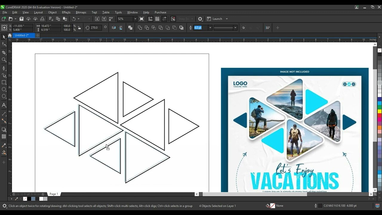
Task: Add a new document tab
Action: [38, 35]
